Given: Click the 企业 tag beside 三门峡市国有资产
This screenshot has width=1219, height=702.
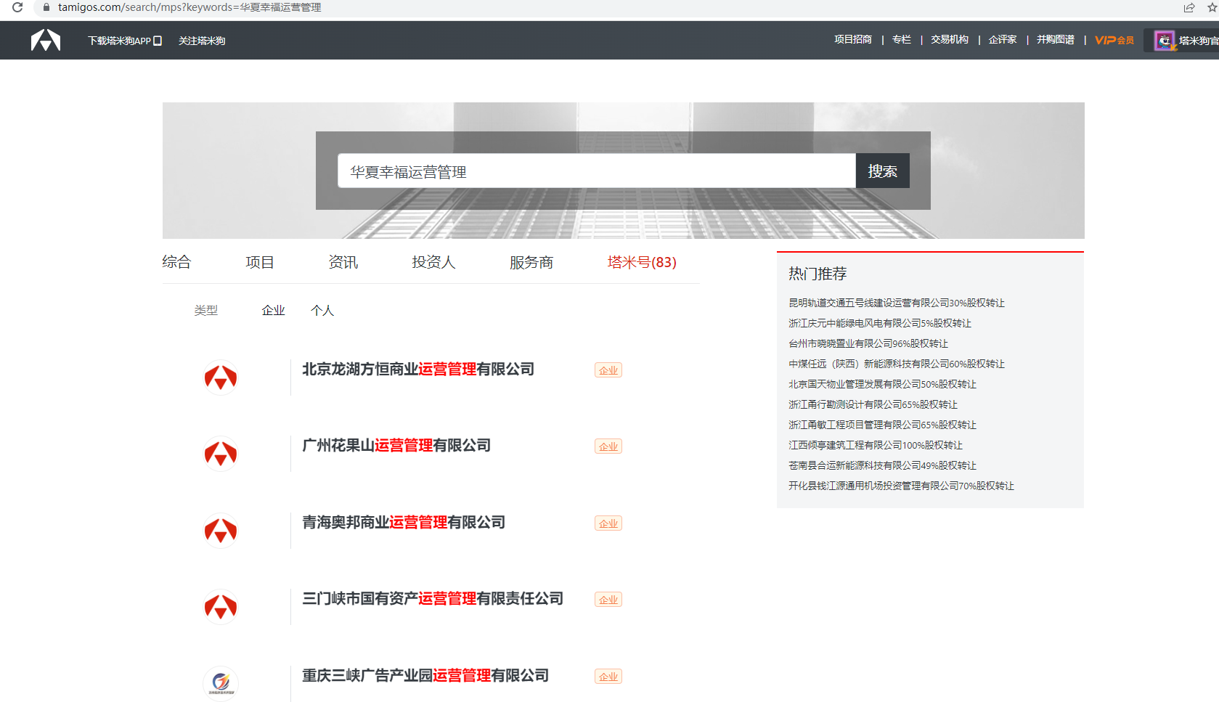Looking at the screenshot, I should click(608, 600).
